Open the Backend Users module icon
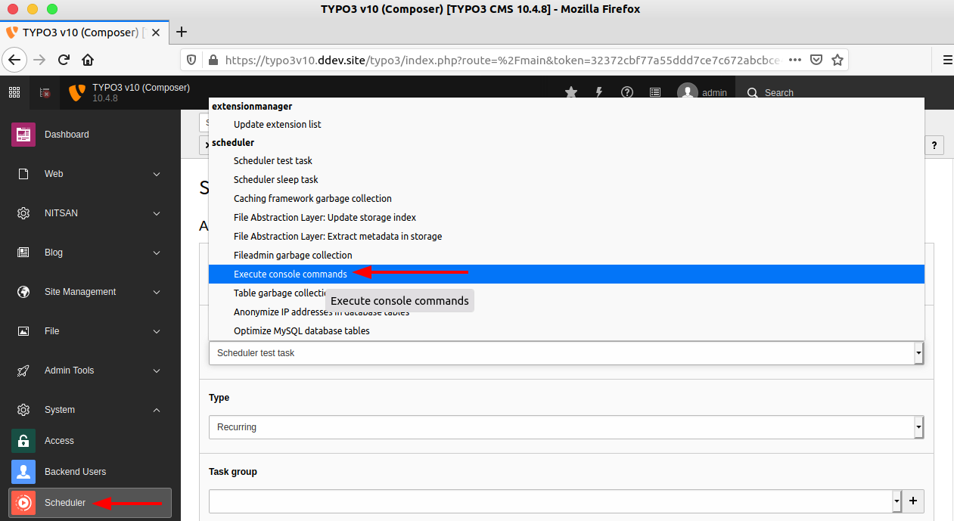 [23, 471]
